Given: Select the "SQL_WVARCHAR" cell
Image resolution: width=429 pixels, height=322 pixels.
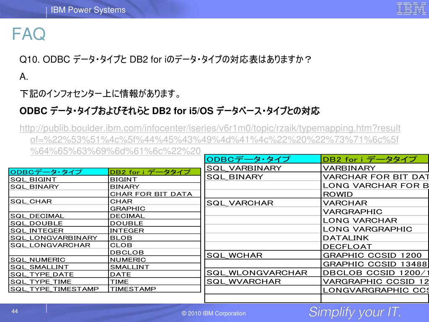Looking at the screenshot, I should [263, 281].
